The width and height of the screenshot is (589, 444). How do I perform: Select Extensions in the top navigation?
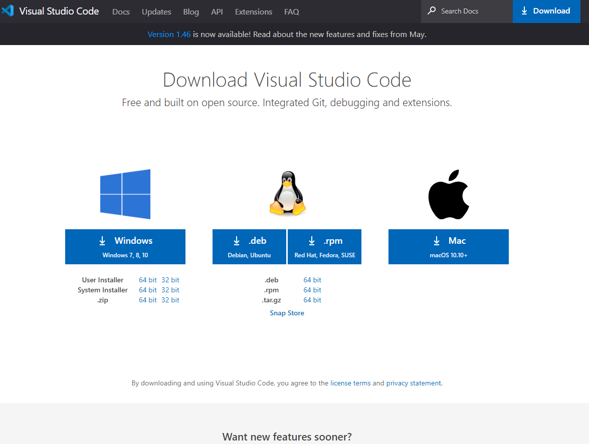[254, 12]
